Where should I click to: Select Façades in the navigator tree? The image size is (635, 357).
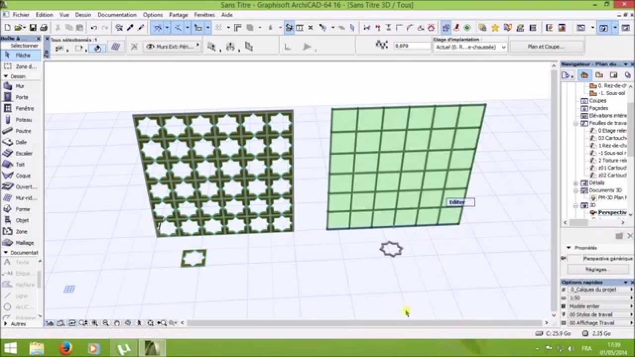coord(599,108)
